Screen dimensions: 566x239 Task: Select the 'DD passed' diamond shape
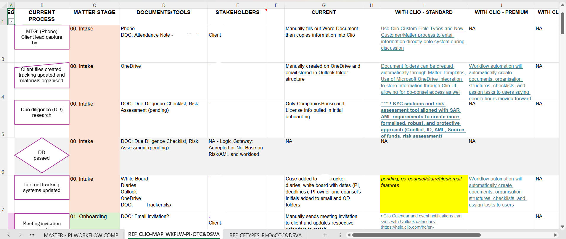[x=42, y=155]
